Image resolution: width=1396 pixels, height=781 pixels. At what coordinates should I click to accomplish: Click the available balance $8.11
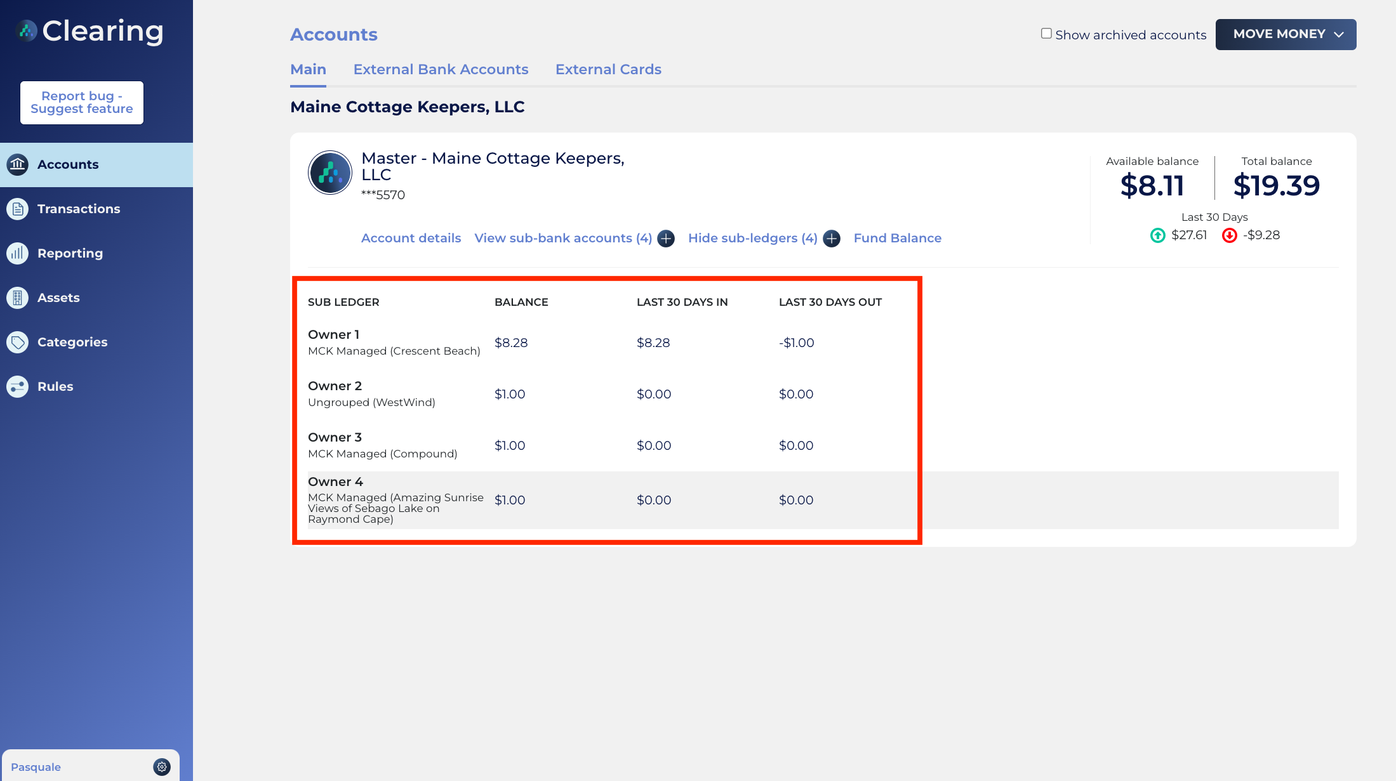click(1152, 186)
